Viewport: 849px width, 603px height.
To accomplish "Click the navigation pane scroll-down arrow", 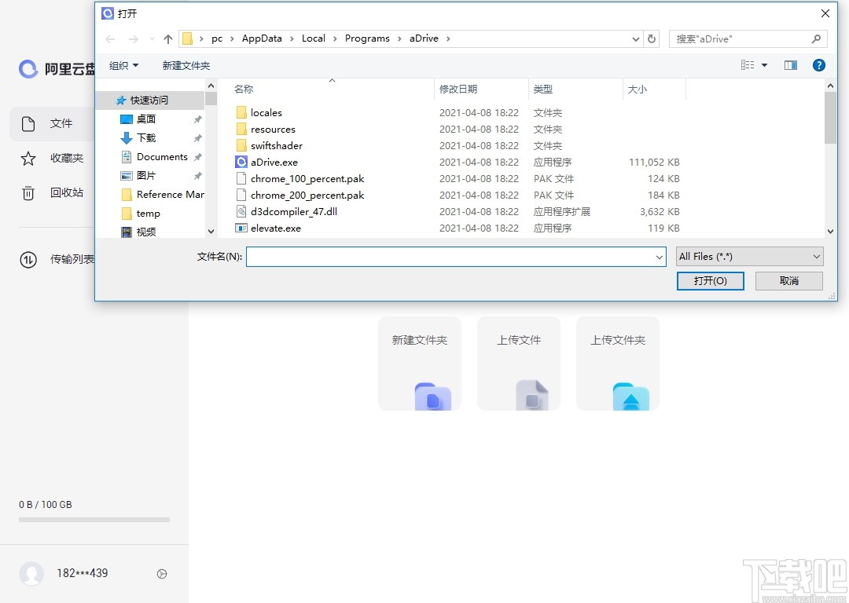I will (211, 232).
